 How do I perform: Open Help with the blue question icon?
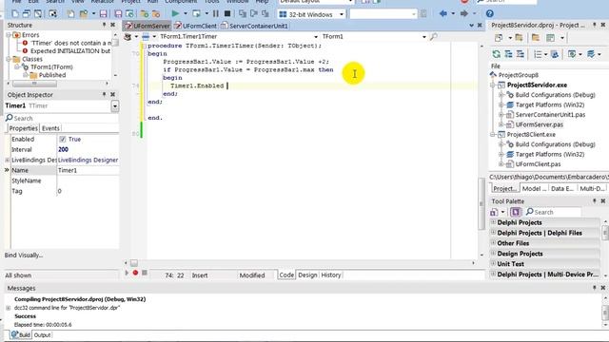(490, 14)
